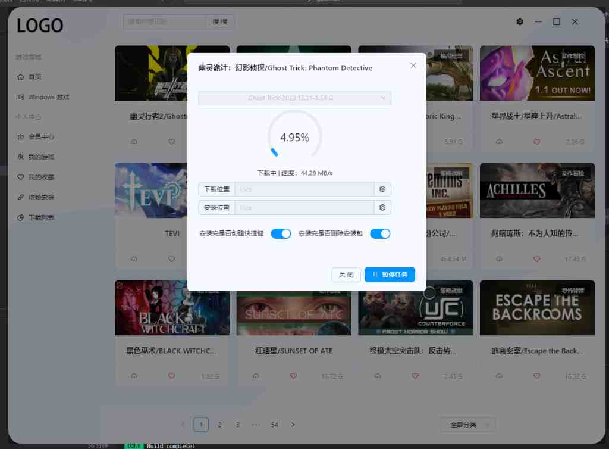Jump to page 54 in pagination
Image resolution: width=609 pixels, height=449 pixels.
coord(274,424)
